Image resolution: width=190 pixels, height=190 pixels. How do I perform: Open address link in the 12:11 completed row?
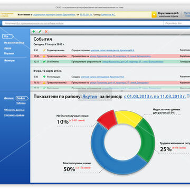(x=132, y=62)
